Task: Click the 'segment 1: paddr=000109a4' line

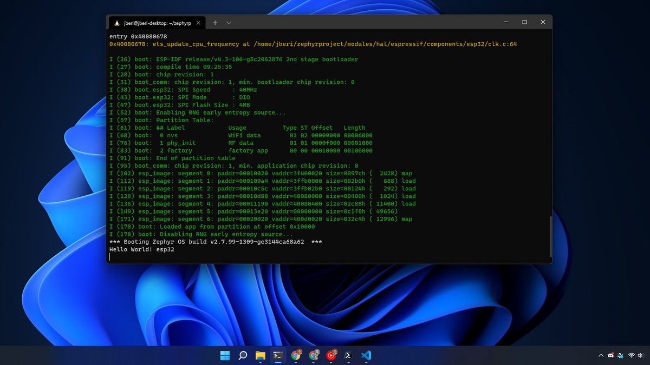Action: (262, 181)
